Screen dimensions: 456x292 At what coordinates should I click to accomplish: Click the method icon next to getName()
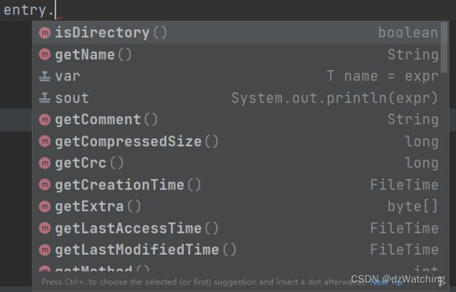click(45, 54)
